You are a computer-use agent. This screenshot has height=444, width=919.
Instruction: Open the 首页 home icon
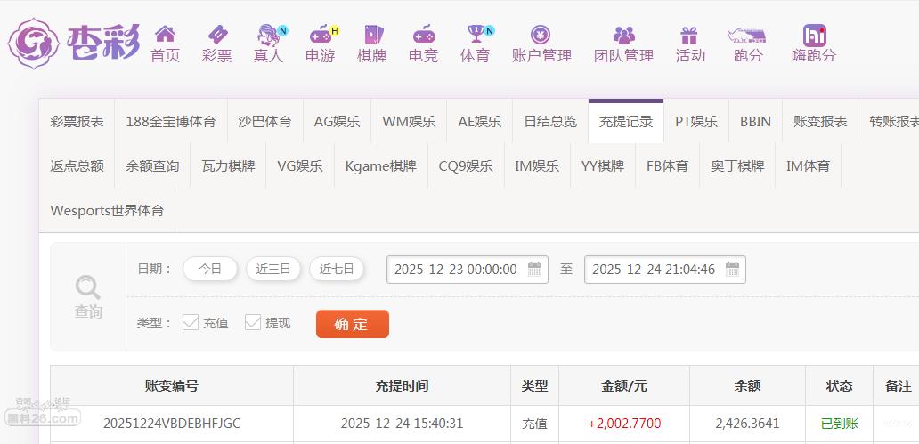pyautogui.click(x=166, y=34)
